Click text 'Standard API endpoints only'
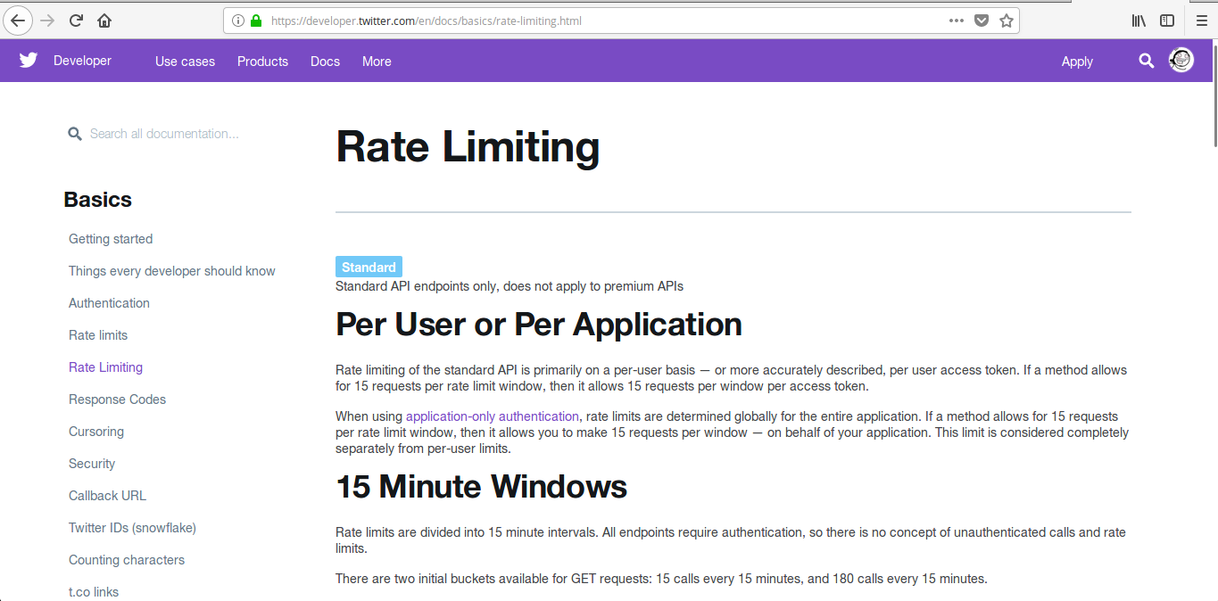The height and width of the screenshot is (601, 1218). tap(418, 286)
